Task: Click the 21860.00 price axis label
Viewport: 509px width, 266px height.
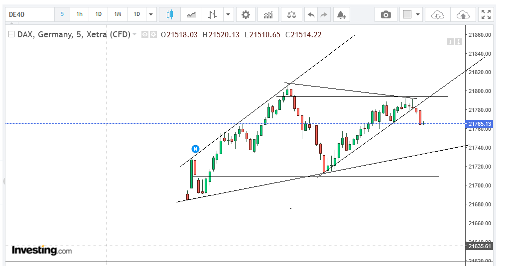Action: pos(480,35)
